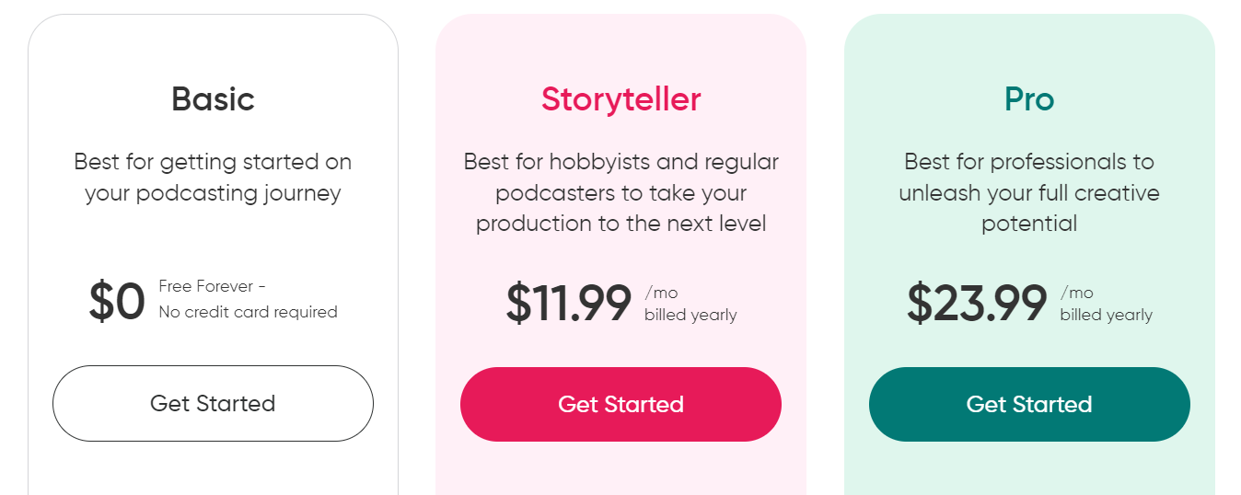Viewport: 1241px width, 495px height.
Task: Click the Storyteller hobbyists description text
Action: coord(620,192)
